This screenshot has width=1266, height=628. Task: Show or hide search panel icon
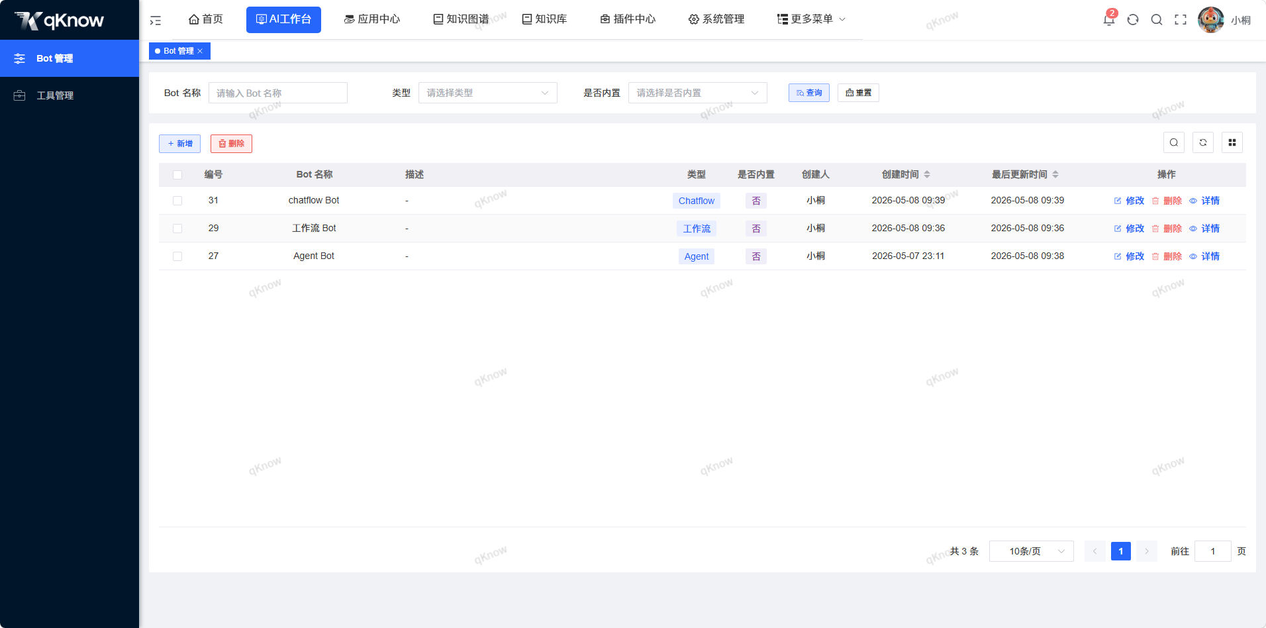coord(1174,142)
